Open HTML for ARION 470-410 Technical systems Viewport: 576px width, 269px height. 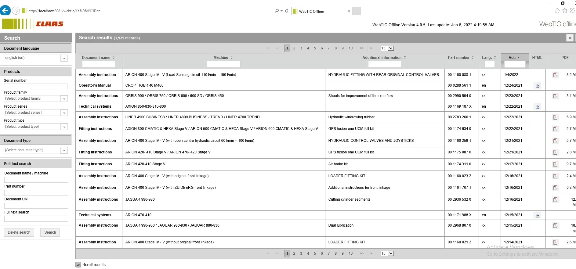pos(538,215)
